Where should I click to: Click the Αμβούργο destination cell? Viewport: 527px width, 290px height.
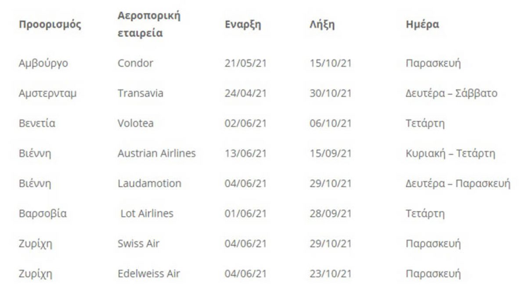pyautogui.click(x=43, y=63)
